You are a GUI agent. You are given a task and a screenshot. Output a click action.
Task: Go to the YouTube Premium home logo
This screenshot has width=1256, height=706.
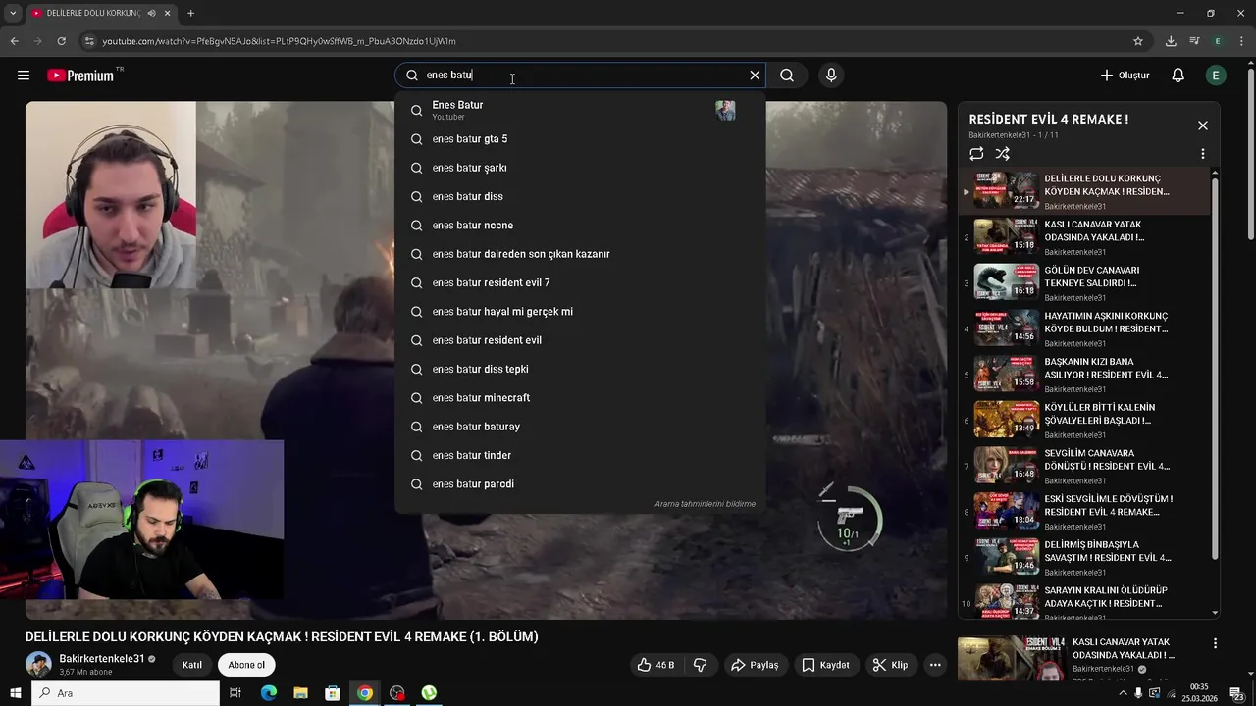tap(80, 76)
